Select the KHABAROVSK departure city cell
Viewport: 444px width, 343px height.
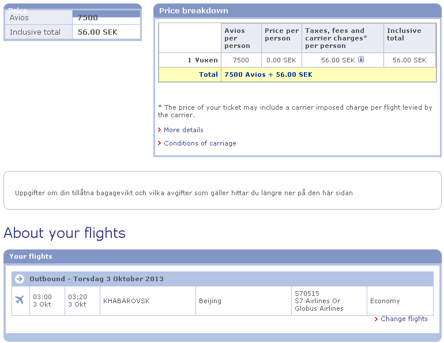[148, 301]
